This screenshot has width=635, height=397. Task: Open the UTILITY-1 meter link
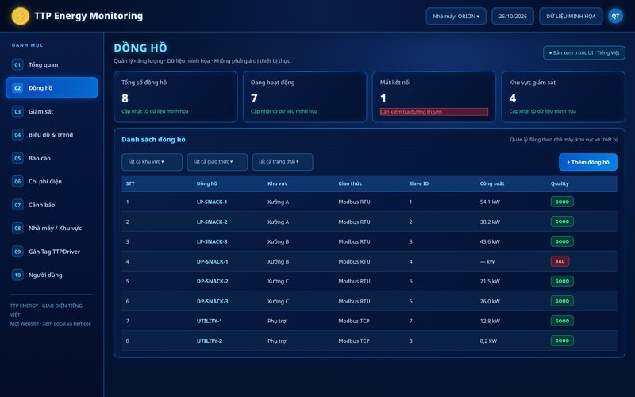click(x=210, y=321)
